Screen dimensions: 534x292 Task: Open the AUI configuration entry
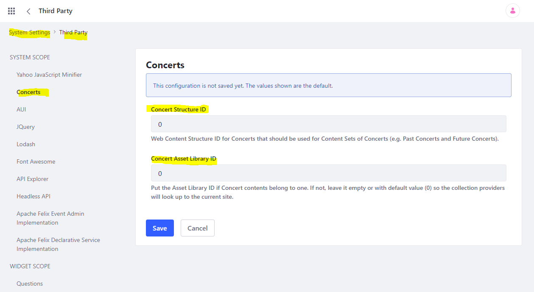coord(21,109)
